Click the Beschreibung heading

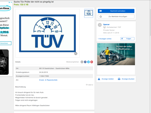(x=21, y=87)
